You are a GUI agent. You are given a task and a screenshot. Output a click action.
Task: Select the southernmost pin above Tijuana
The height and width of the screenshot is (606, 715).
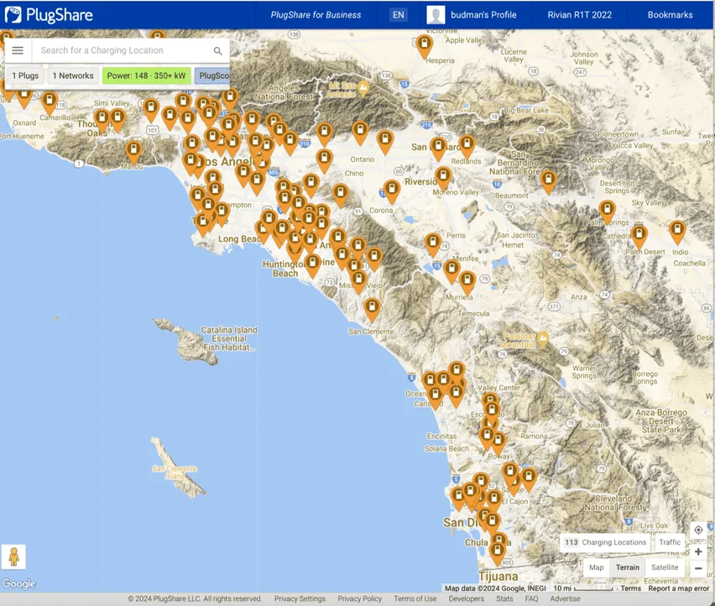pyautogui.click(x=497, y=552)
